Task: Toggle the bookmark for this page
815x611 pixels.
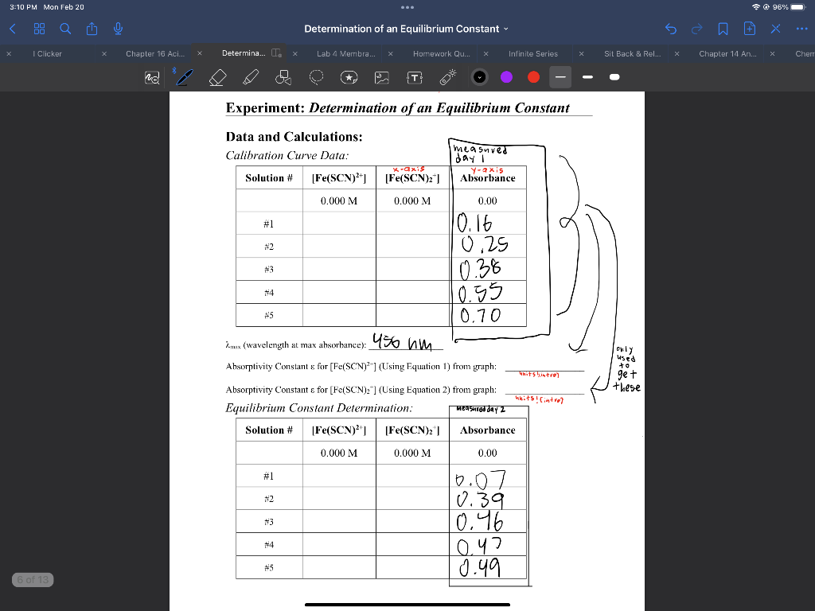Action: pyautogui.click(x=723, y=29)
